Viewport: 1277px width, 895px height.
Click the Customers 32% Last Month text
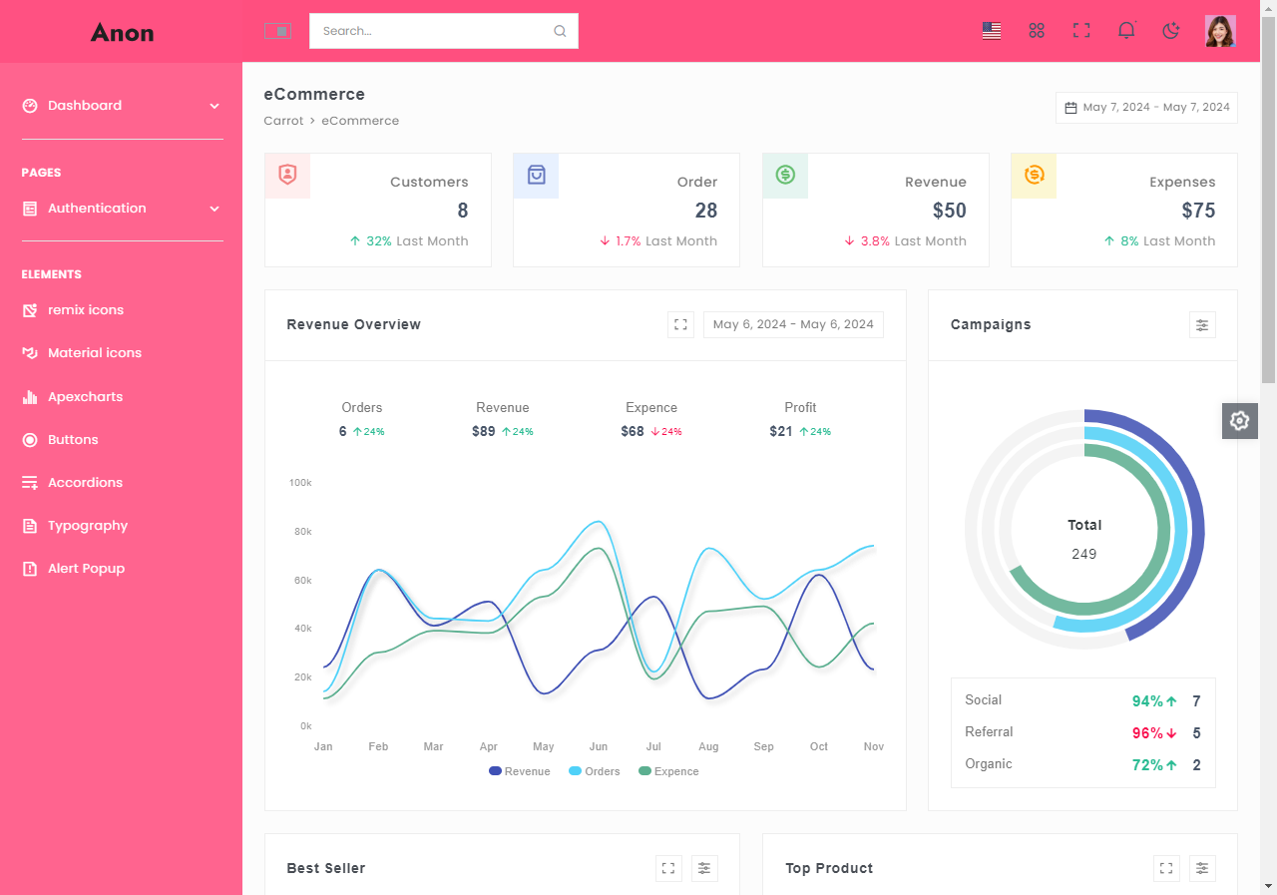coord(408,241)
